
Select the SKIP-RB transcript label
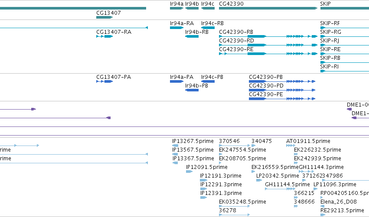[330, 58]
